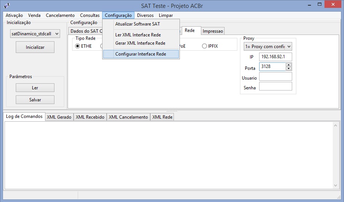Select Gerar XML Interface Rede
344x202 pixels.
pos(141,43)
